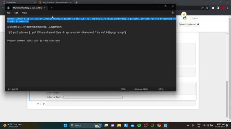231x129 pixels.
Task: Close the lang_detection Chrome tab
Action: click(x=71, y=3)
